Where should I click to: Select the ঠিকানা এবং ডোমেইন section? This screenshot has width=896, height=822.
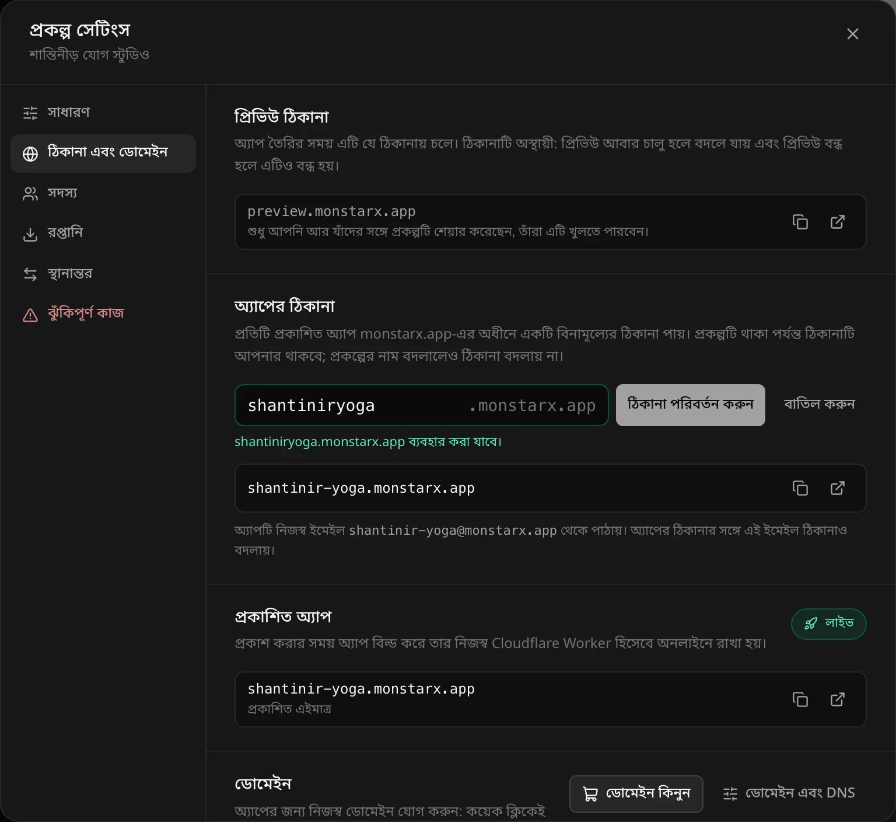[103, 154]
